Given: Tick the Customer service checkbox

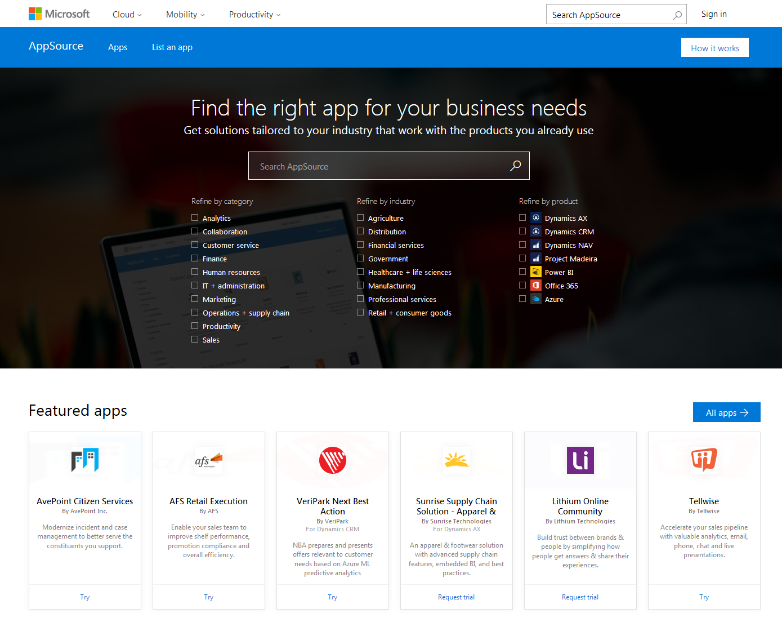Looking at the screenshot, I should click(x=195, y=245).
